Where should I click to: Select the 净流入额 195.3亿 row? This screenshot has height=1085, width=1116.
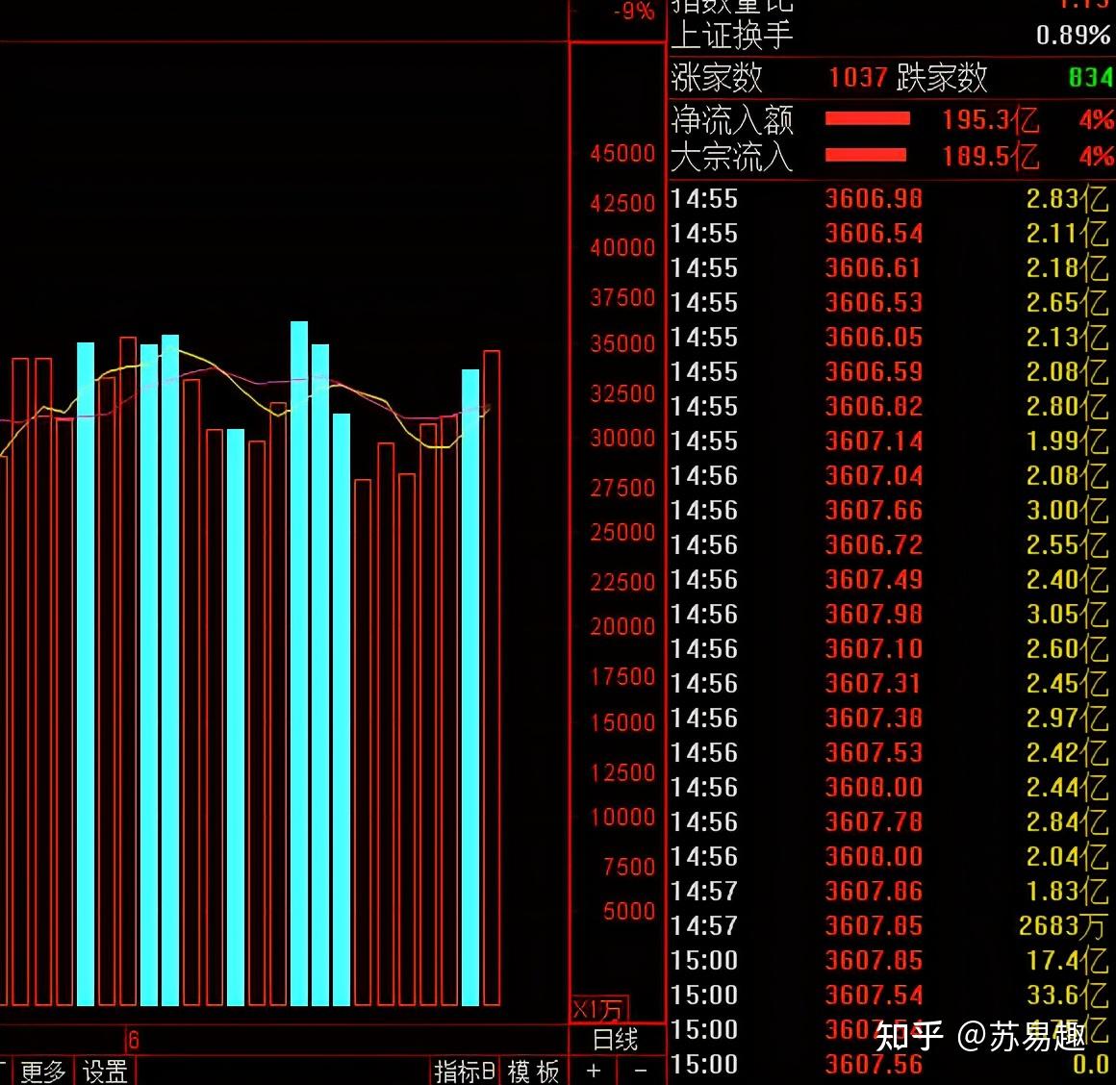click(891, 119)
